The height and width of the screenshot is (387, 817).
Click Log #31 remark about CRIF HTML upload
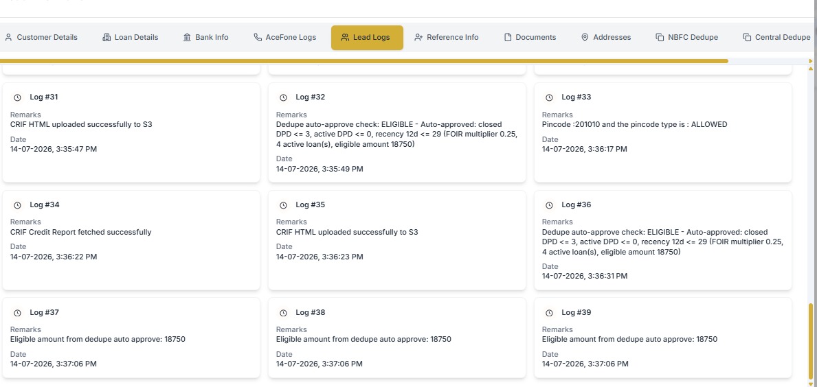pyautogui.click(x=81, y=125)
